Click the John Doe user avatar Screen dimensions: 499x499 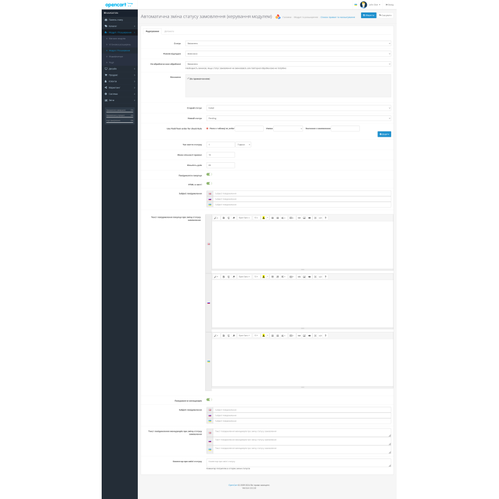(x=364, y=4)
